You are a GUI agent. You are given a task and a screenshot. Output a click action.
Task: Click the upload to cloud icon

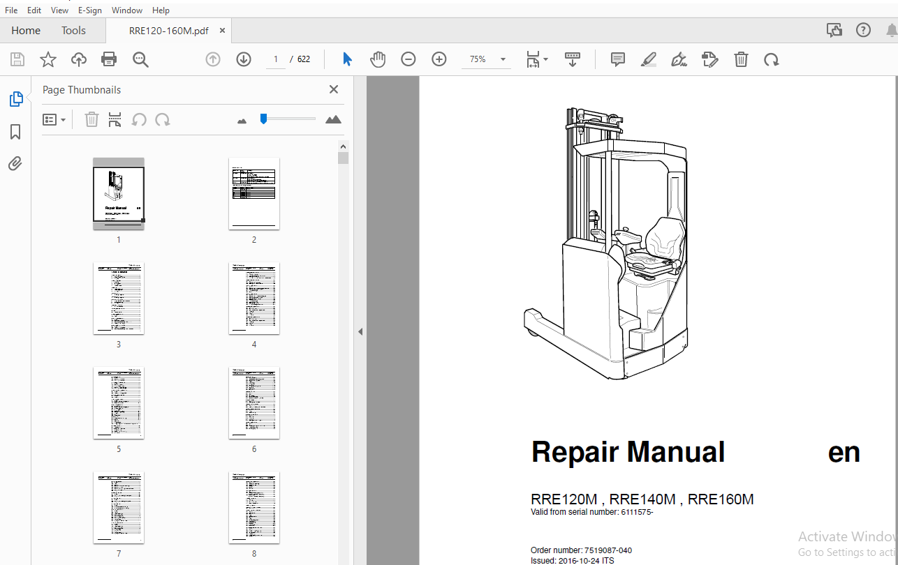(x=79, y=60)
